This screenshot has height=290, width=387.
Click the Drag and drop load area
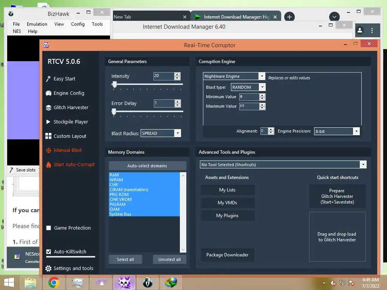(x=337, y=237)
